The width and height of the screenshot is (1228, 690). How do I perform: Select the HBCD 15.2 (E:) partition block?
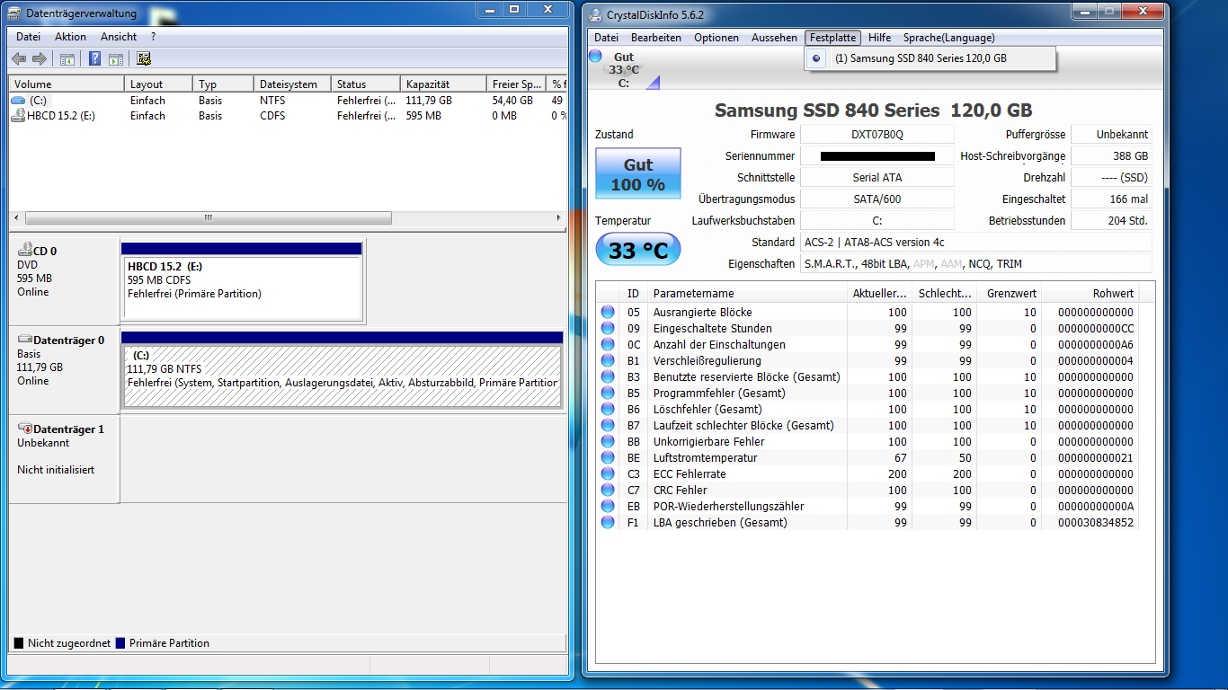tap(243, 280)
